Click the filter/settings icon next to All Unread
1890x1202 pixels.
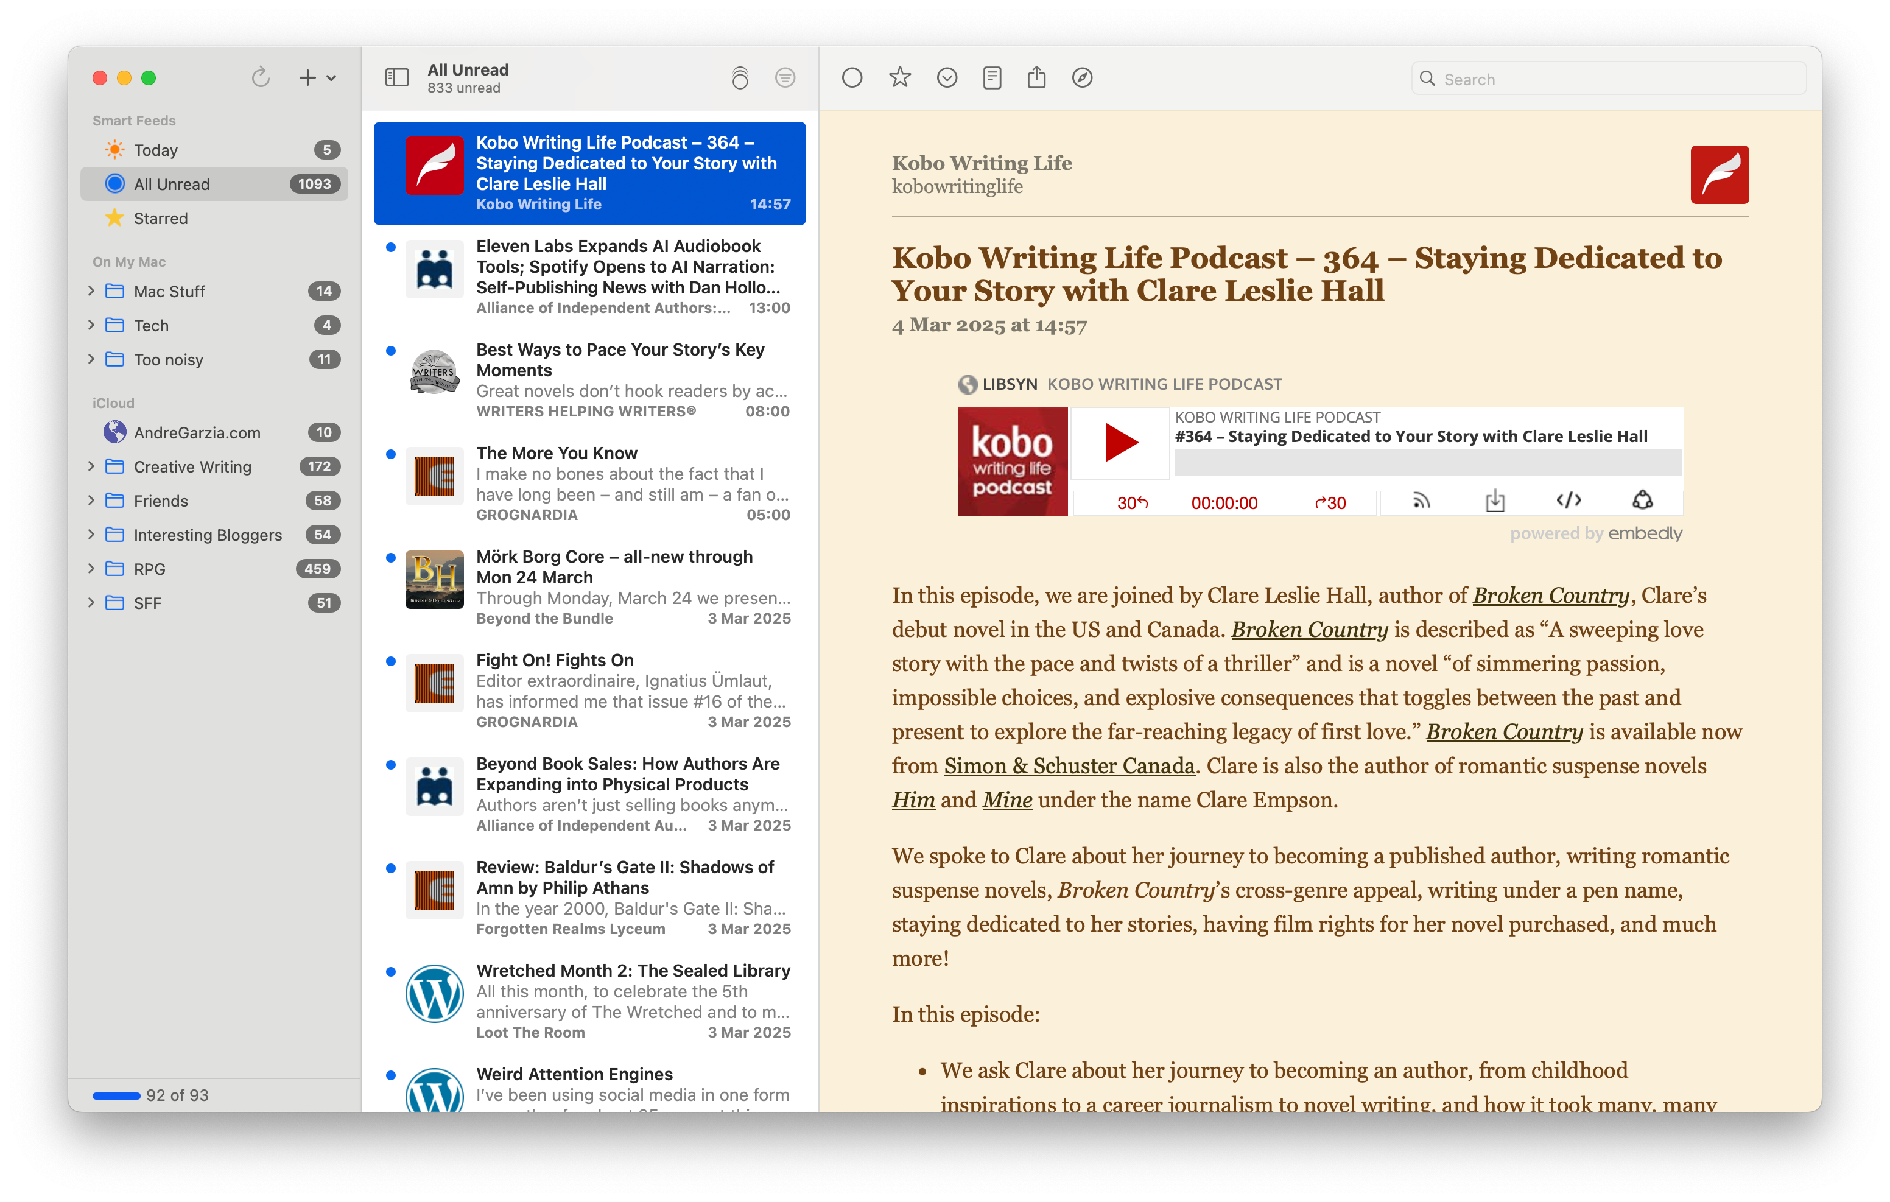(782, 77)
